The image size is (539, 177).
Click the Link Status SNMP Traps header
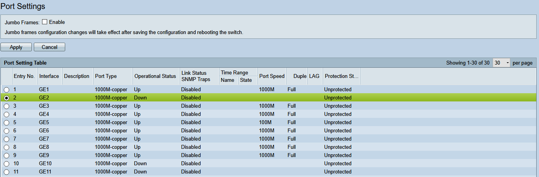pyautogui.click(x=196, y=76)
